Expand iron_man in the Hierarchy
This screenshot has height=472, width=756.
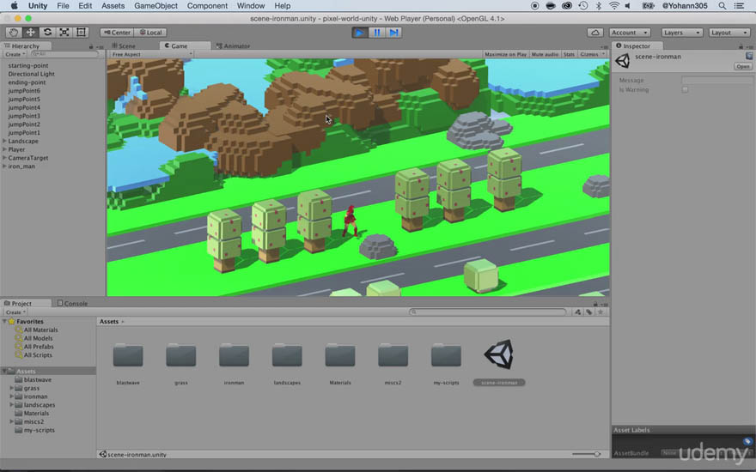click(4, 166)
